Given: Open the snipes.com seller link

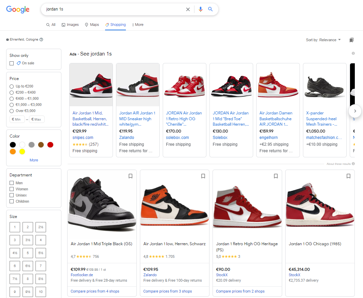Looking at the screenshot, I should pos(83,138).
